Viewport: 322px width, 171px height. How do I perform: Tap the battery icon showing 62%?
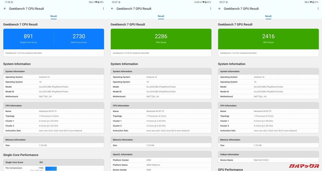(x=206, y=2)
